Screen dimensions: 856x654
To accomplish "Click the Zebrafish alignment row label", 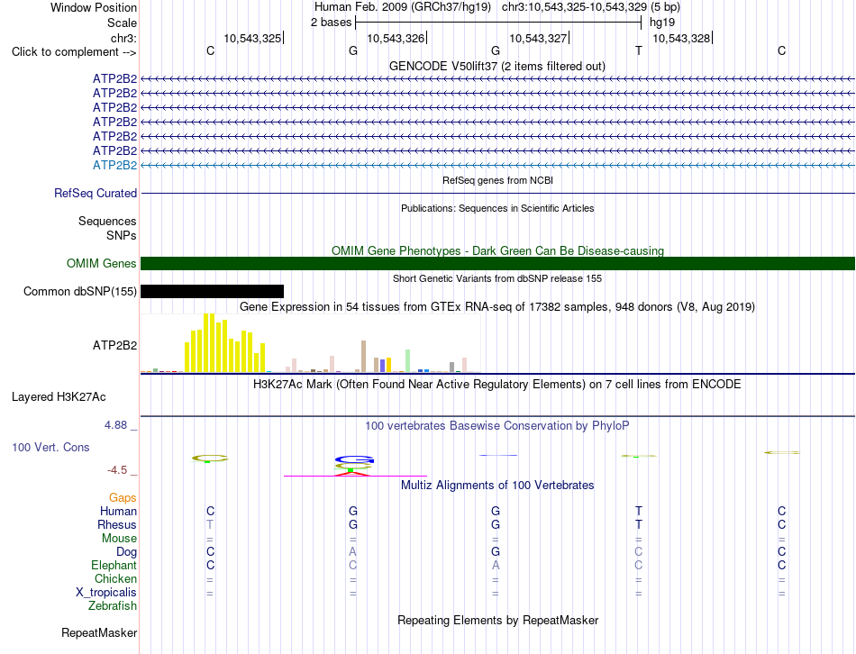I will [113, 606].
